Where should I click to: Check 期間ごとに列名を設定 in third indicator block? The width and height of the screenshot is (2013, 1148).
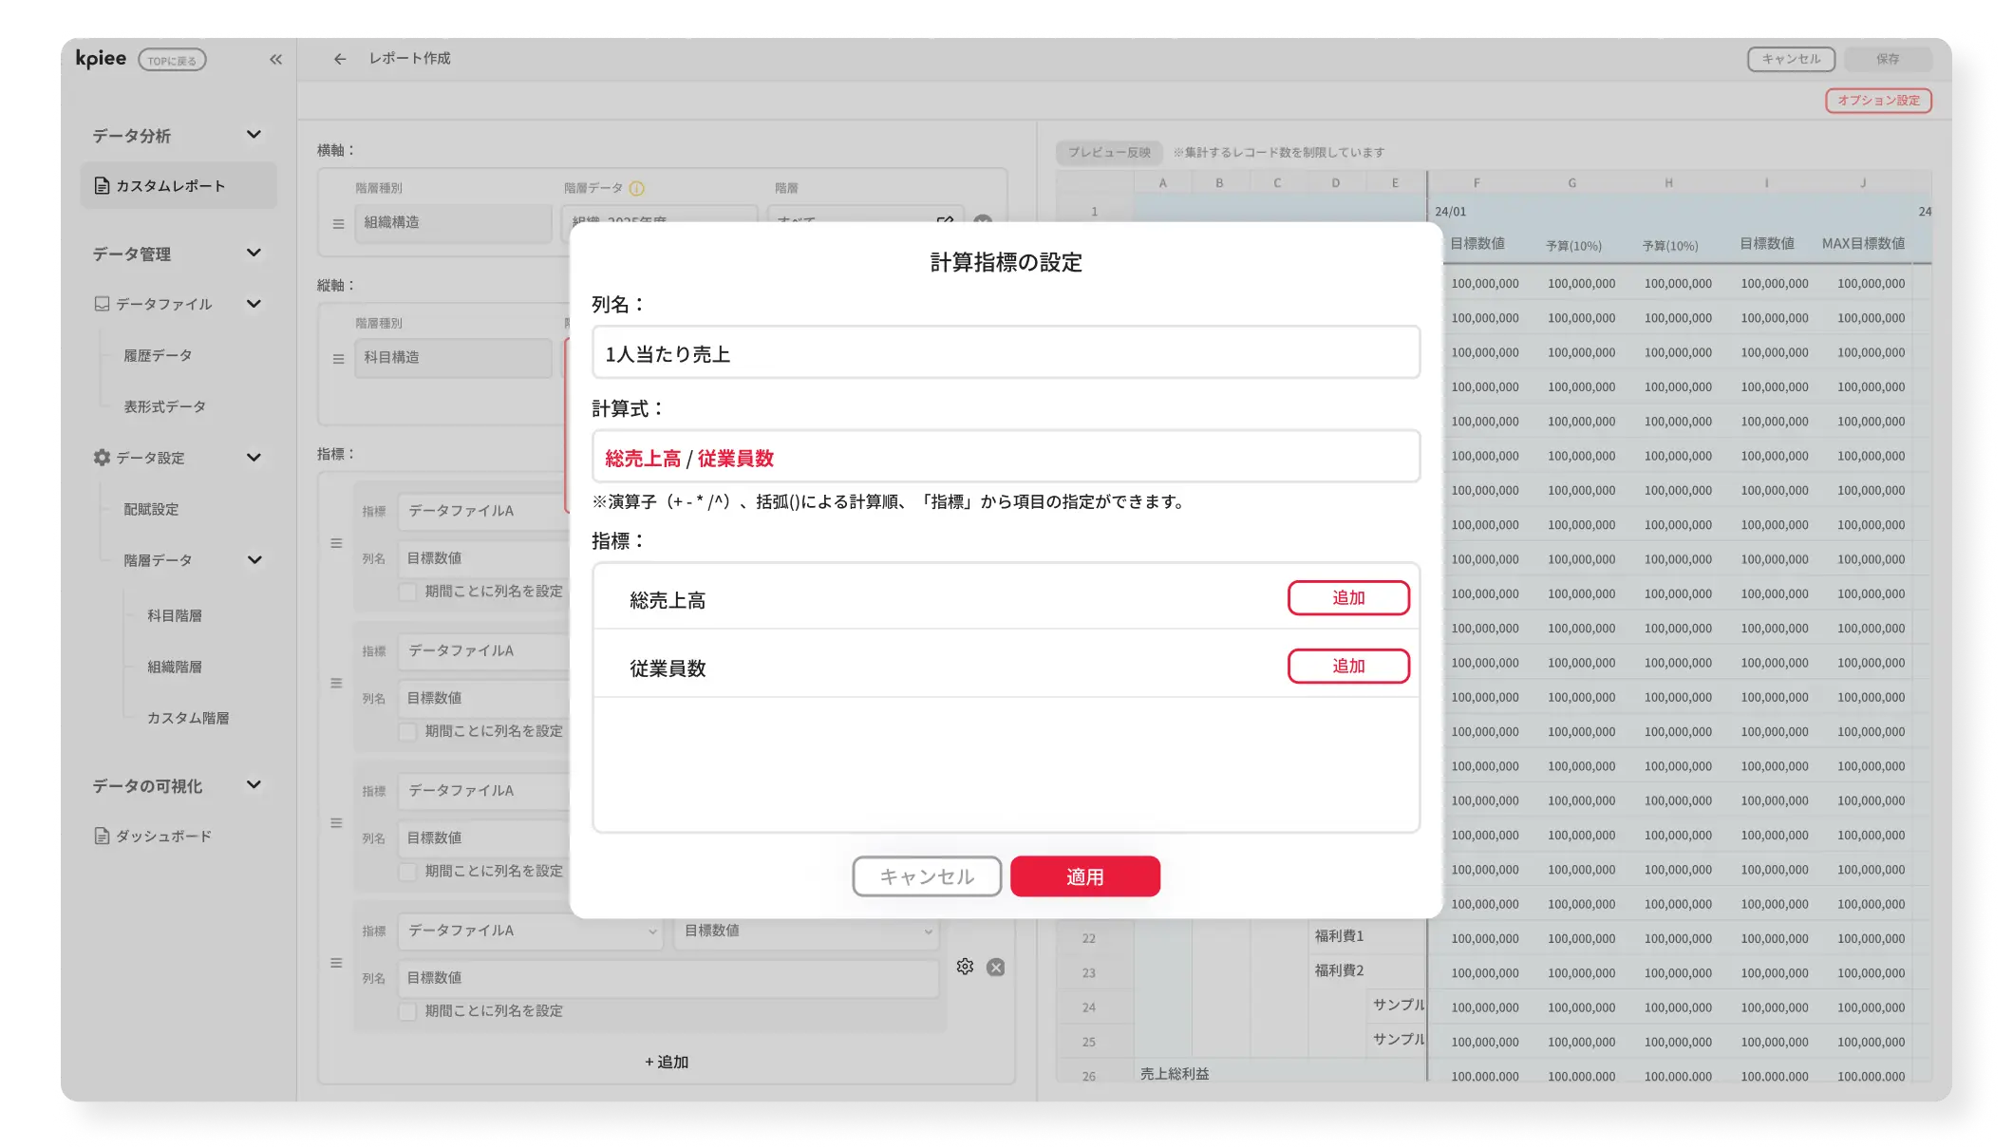408,872
